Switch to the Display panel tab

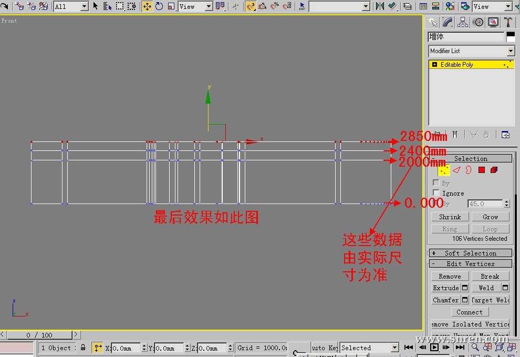[493, 22]
